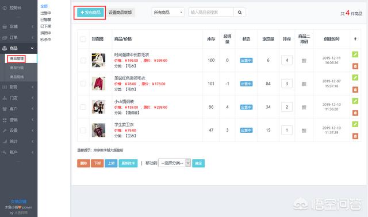The height and width of the screenshot is (217, 368).
Task: Click the 财务 finance icon in sidebar
Action: 5,87
